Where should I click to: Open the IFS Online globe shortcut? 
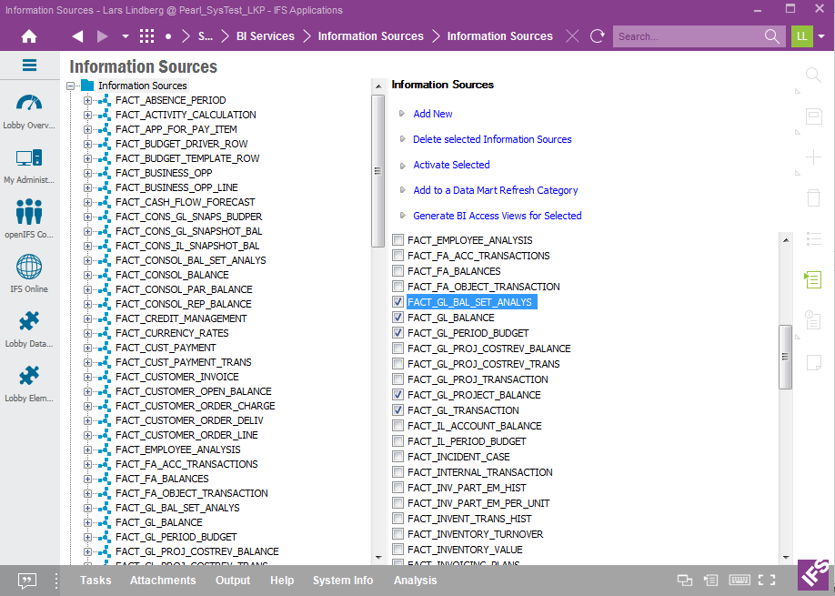(x=29, y=274)
